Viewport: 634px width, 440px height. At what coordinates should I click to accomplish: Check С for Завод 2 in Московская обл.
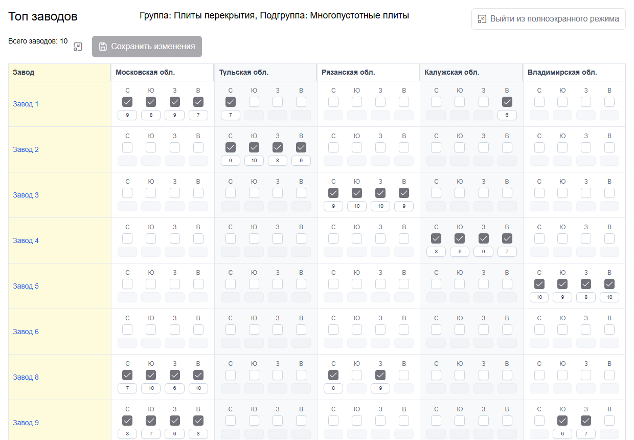click(127, 147)
